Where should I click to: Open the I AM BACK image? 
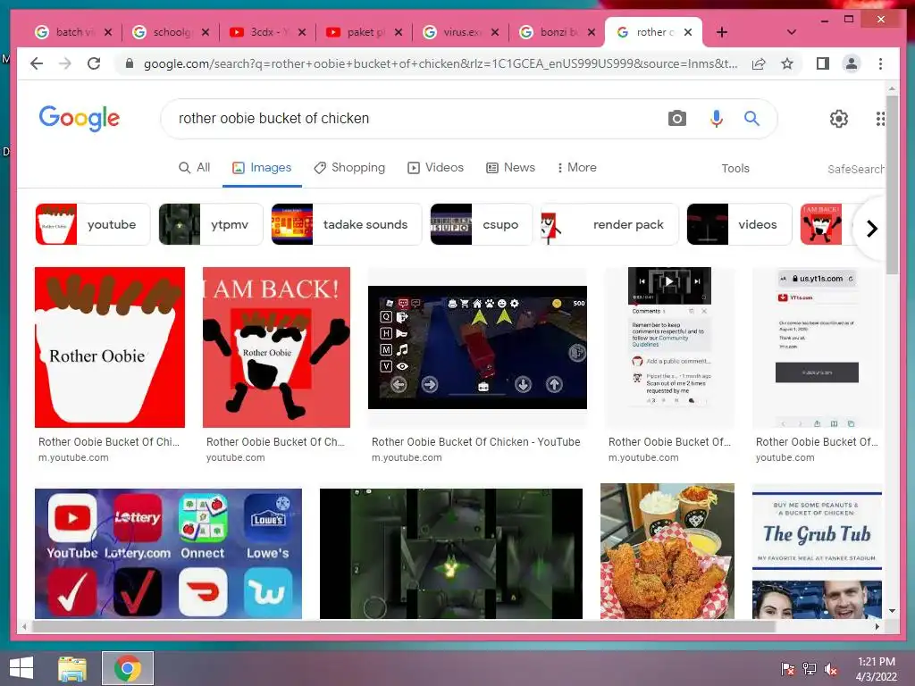coord(276,347)
